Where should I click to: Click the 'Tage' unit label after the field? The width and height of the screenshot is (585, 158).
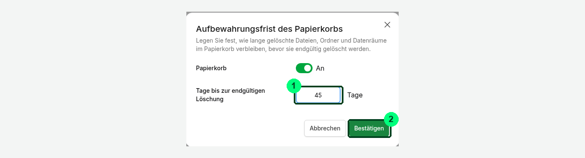[x=355, y=95]
